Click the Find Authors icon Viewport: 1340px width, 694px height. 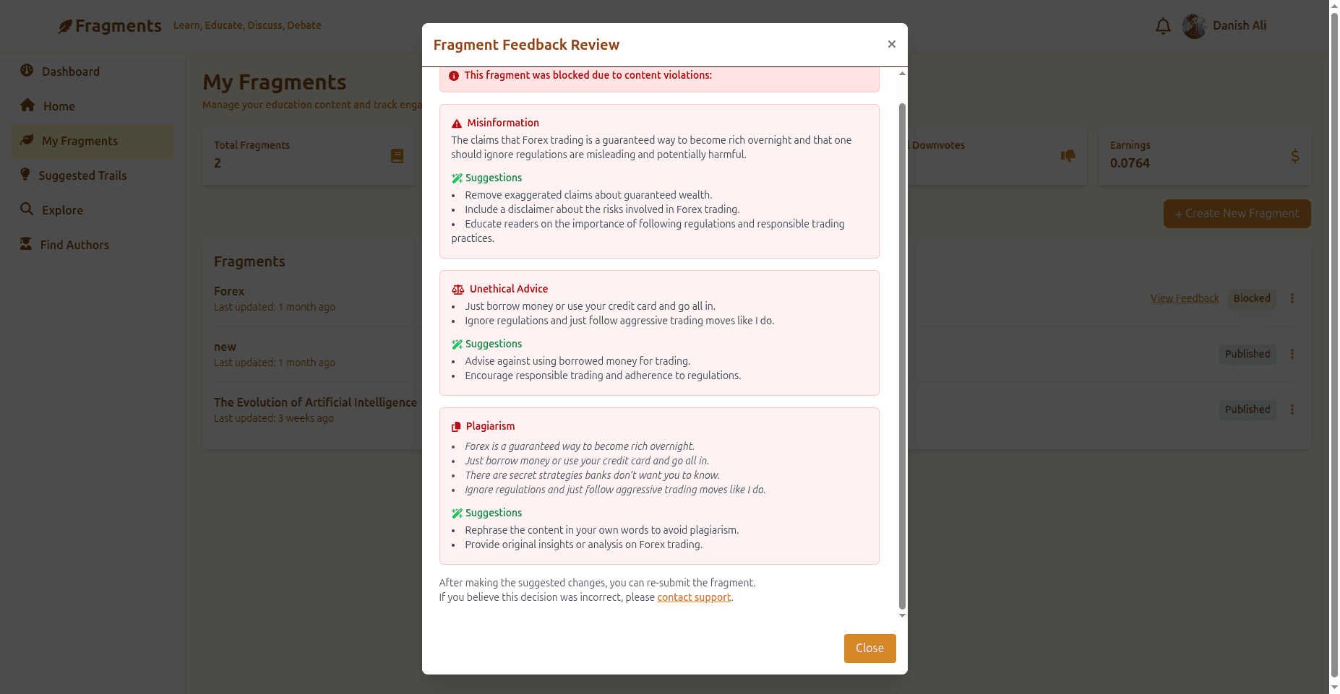[x=27, y=245]
